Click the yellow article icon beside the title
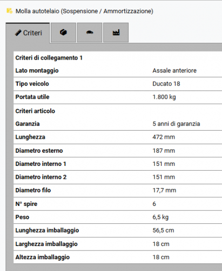 coord(9,11)
